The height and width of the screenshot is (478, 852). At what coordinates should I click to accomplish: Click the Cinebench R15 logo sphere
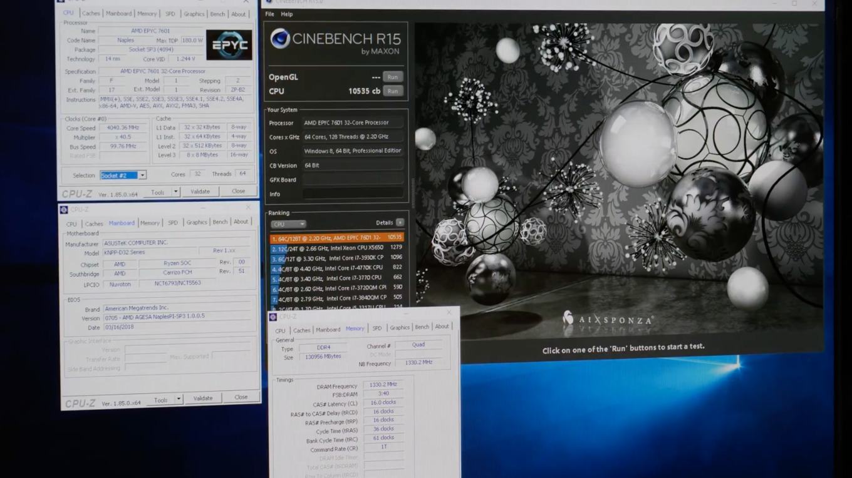coord(280,39)
